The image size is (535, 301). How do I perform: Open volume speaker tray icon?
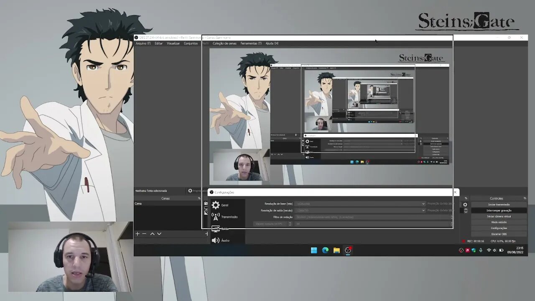pos(494,250)
